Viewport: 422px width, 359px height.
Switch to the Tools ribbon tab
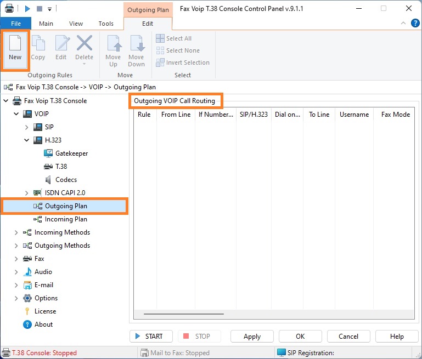[x=106, y=24]
